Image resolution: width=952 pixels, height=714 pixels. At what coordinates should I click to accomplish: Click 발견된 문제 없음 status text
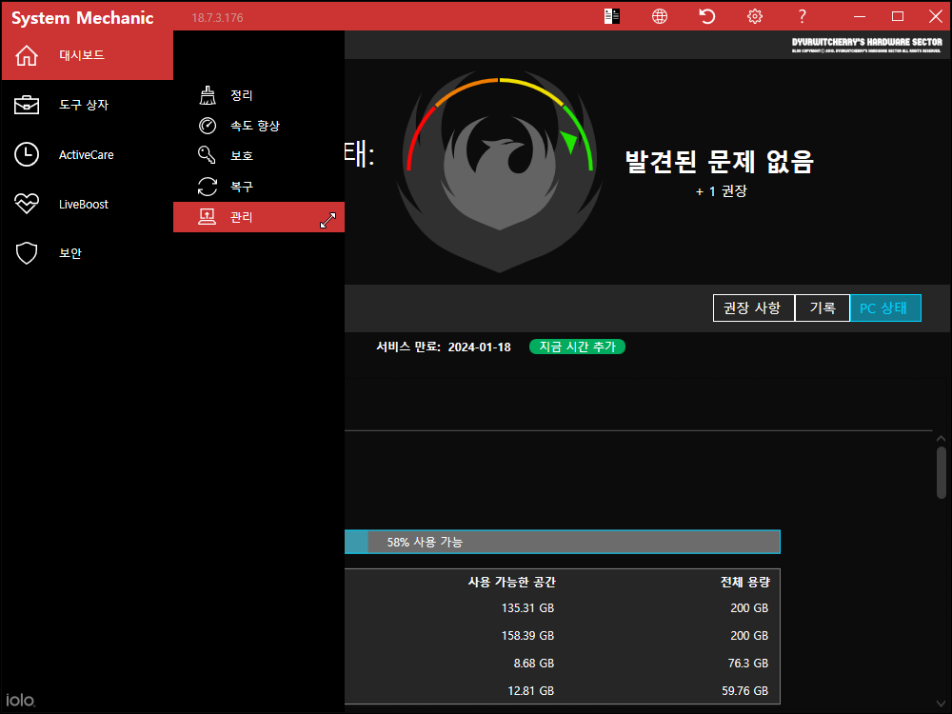tap(720, 162)
